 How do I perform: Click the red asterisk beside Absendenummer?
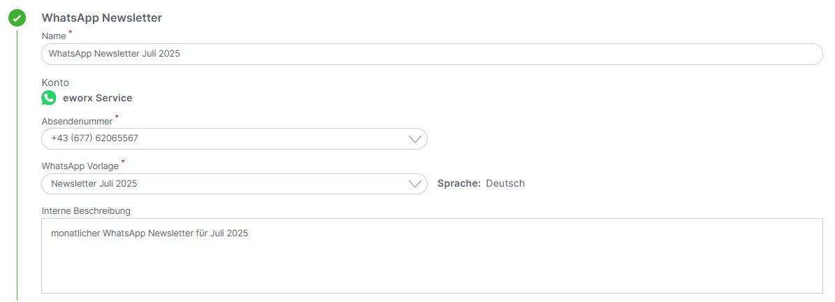point(117,116)
